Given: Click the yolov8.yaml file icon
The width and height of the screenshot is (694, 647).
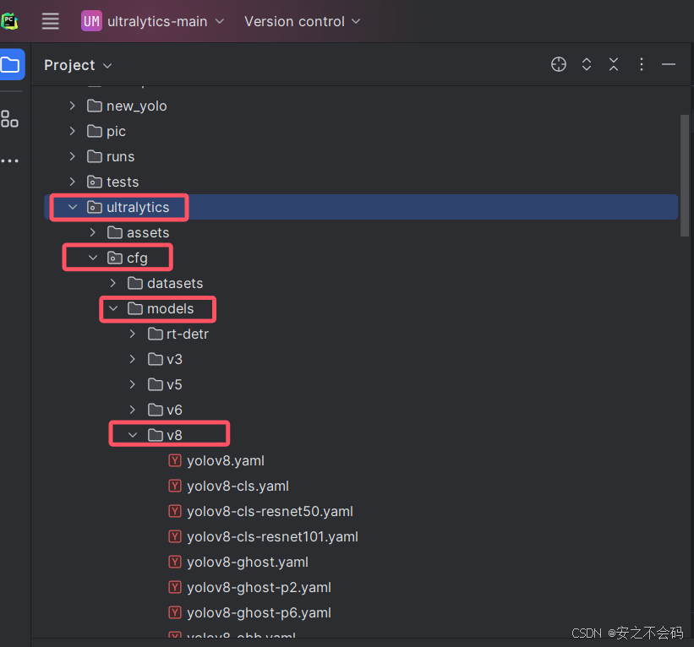Looking at the screenshot, I should point(175,460).
